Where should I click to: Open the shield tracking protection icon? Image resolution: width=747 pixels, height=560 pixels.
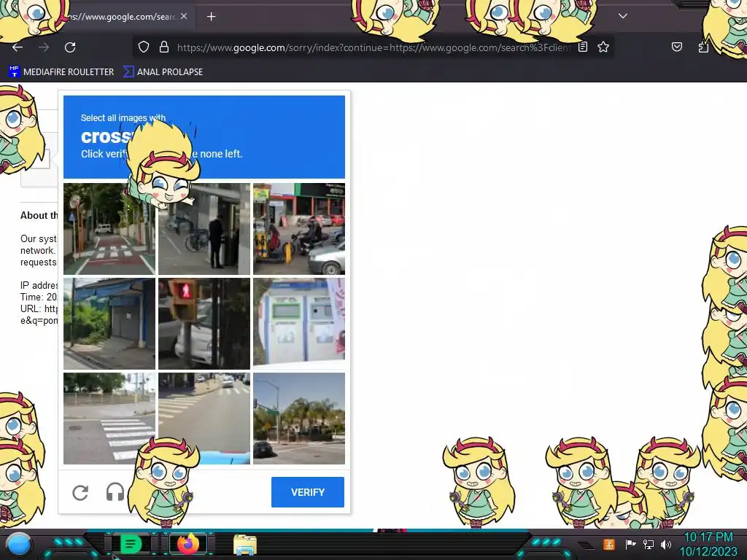pos(144,47)
